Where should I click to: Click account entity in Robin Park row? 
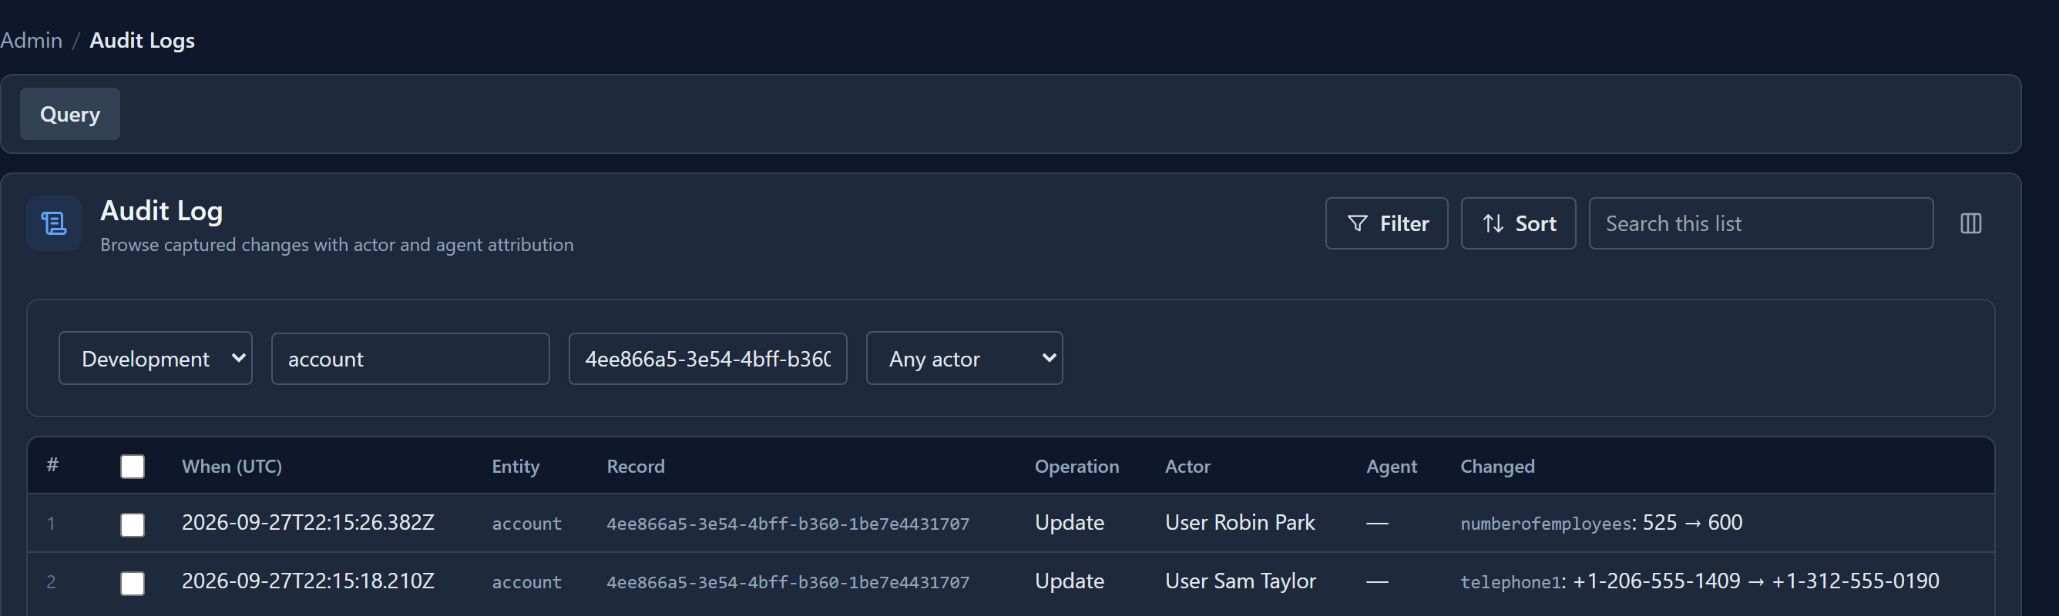527,524
